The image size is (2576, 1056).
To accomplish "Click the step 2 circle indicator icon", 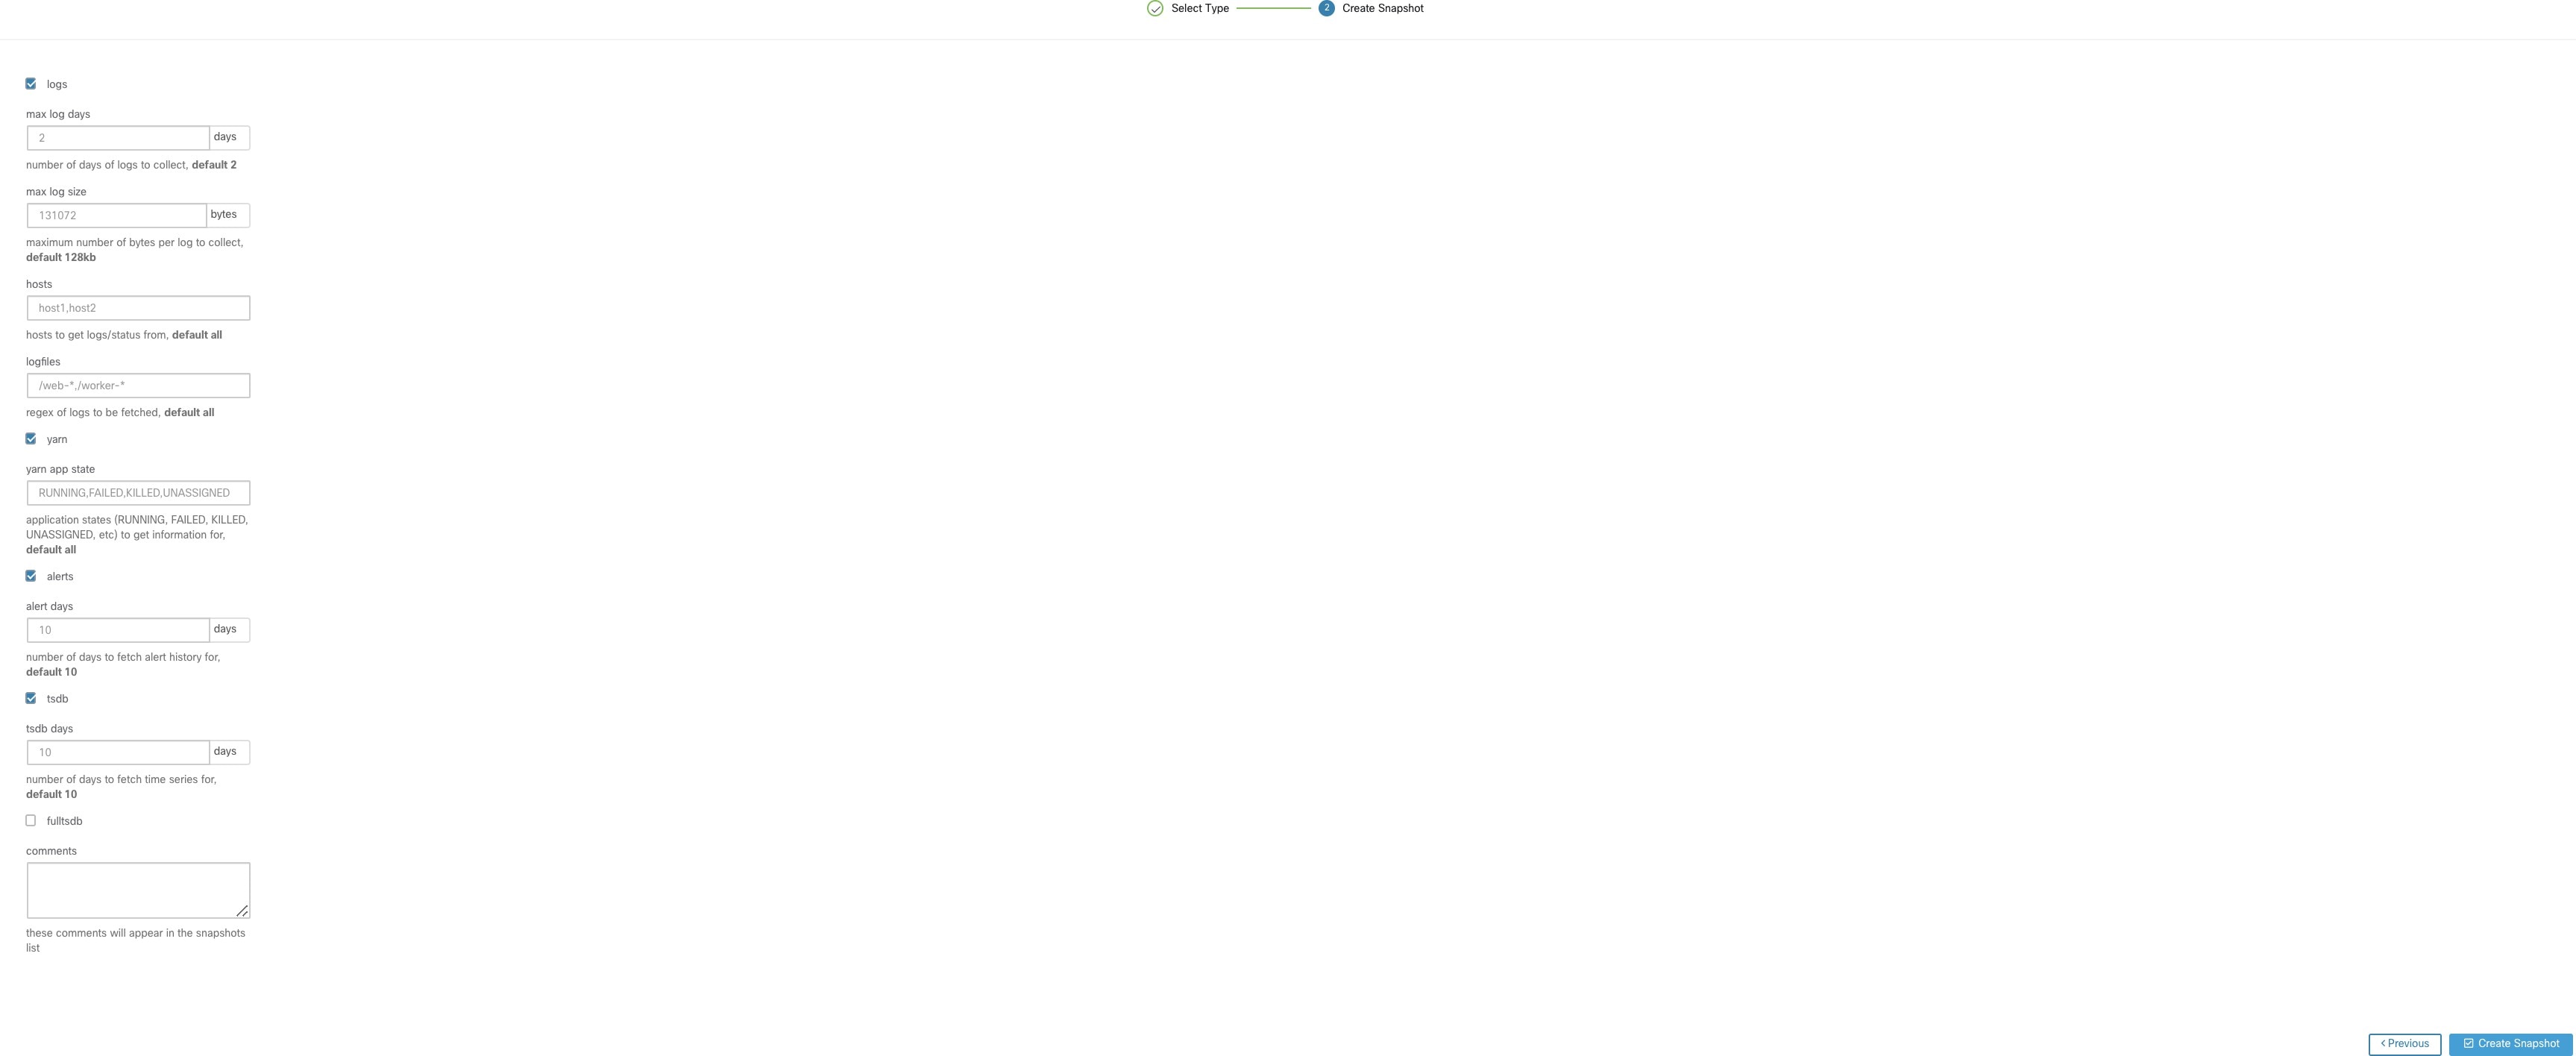I will (1326, 7).
